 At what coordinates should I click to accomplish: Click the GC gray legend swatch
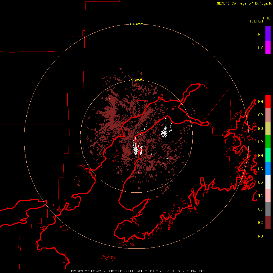pyautogui.click(x=268, y=209)
